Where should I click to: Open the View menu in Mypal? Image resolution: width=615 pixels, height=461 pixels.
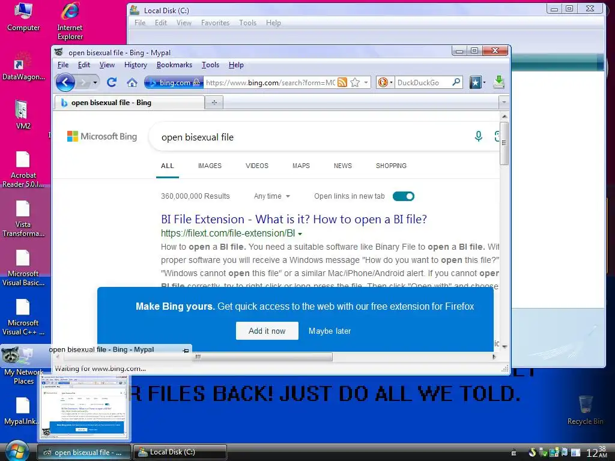(107, 65)
